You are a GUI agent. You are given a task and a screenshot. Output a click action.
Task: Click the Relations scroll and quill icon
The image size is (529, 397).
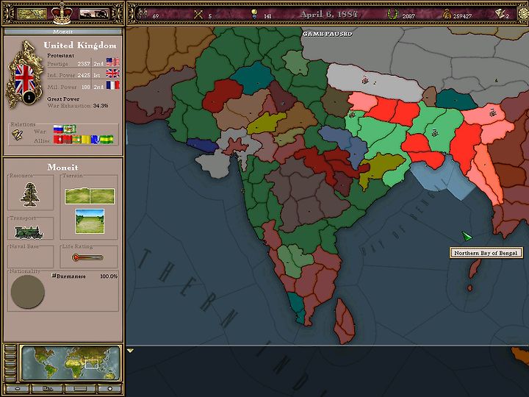(x=18, y=135)
